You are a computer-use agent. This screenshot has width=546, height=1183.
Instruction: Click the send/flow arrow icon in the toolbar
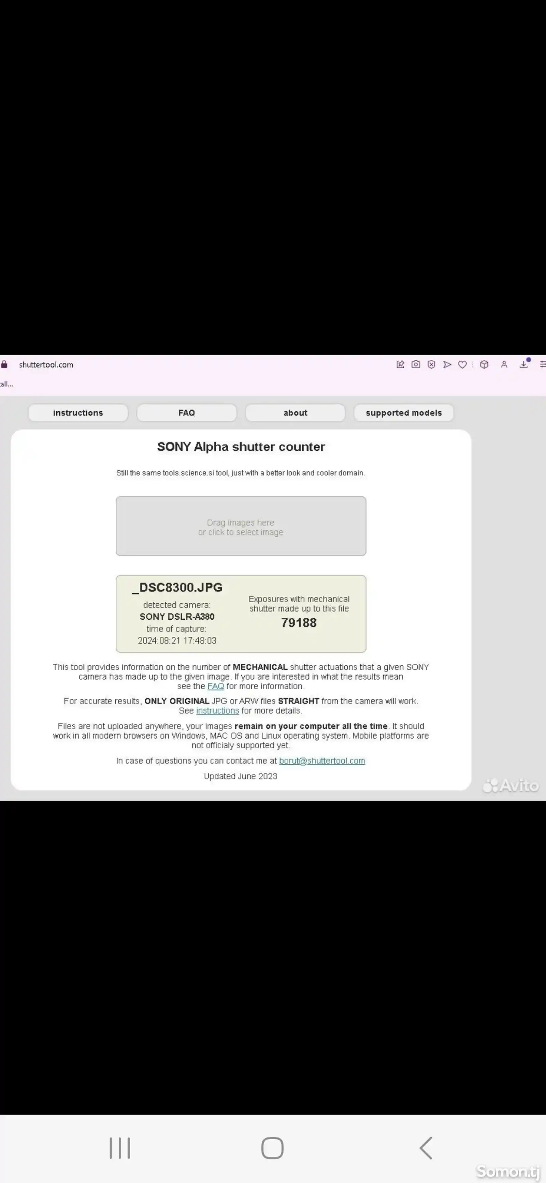[447, 365]
